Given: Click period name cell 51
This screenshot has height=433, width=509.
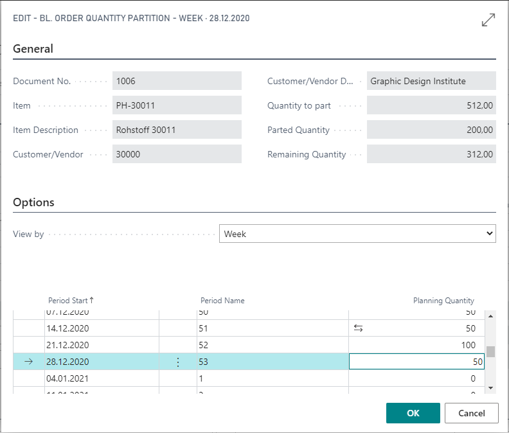Looking at the screenshot, I should [272, 328].
